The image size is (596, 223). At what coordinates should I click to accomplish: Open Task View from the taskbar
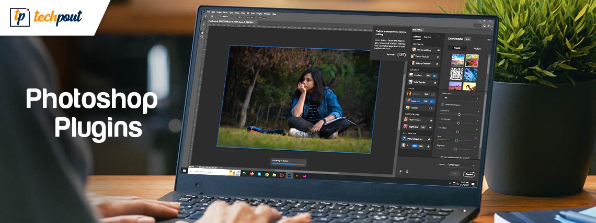[244, 173]
